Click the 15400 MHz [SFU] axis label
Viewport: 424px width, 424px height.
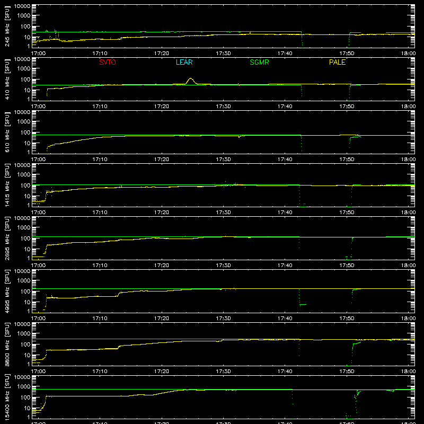(7, 397)
